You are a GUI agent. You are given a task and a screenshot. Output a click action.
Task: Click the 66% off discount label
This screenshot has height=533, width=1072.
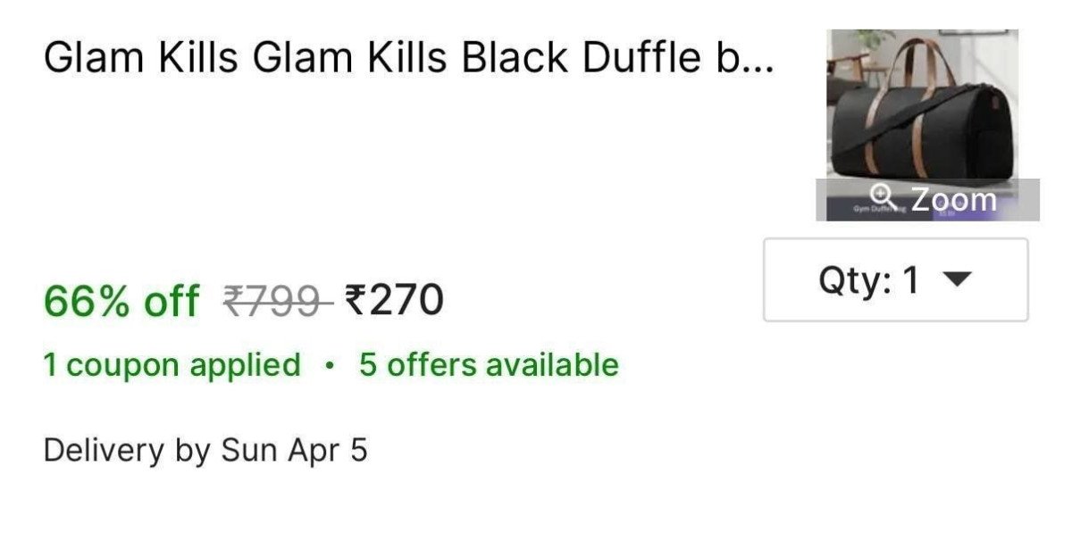[119, 302]
